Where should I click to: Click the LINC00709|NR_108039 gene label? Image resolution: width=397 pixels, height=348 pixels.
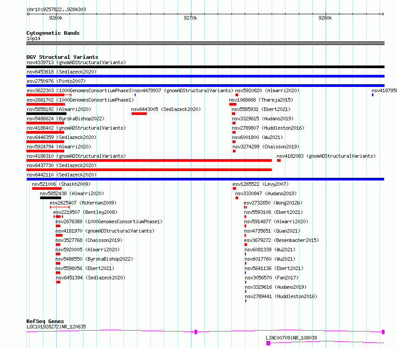click(x=291, y=338)
